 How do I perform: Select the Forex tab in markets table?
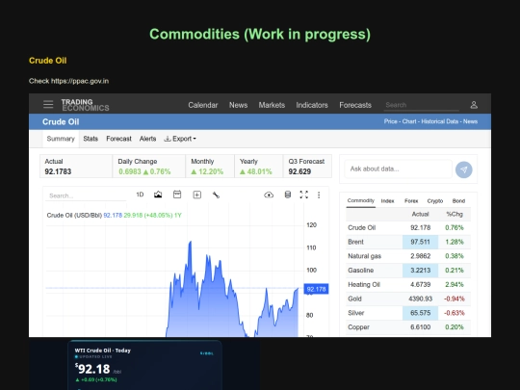coord(411,201)
